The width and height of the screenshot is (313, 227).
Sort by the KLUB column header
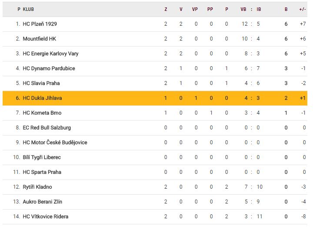pos(28,9)
